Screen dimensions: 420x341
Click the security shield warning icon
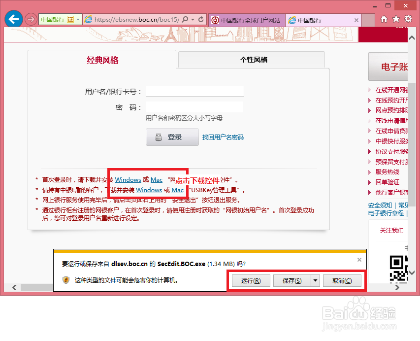pyautogui.click(x=66, y=280)
